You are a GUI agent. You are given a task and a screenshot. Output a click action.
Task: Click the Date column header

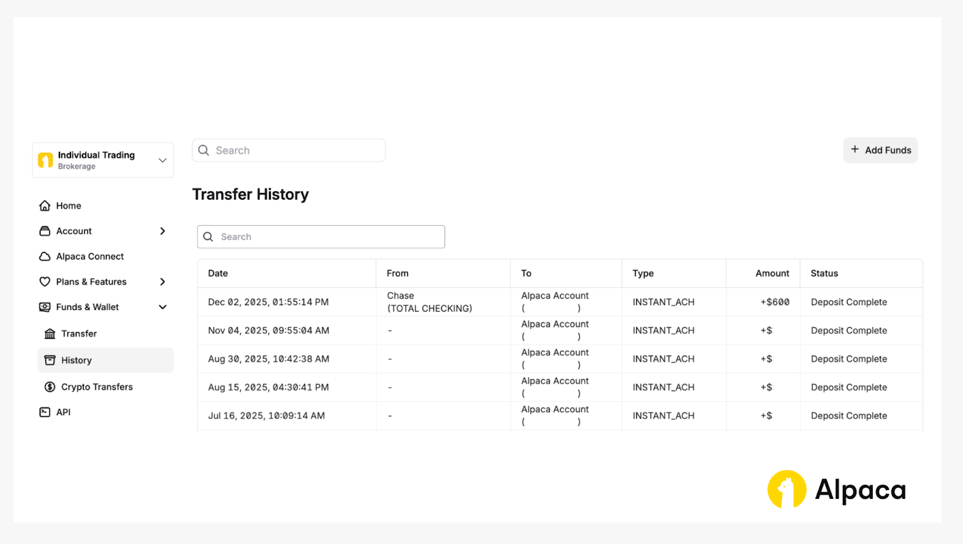[x=218, y=273]
